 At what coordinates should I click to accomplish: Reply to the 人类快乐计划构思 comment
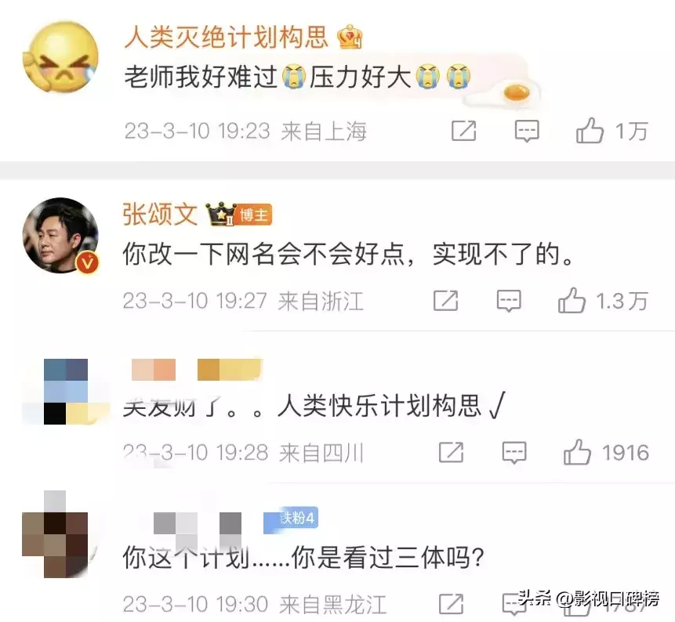tap(514, 453)
